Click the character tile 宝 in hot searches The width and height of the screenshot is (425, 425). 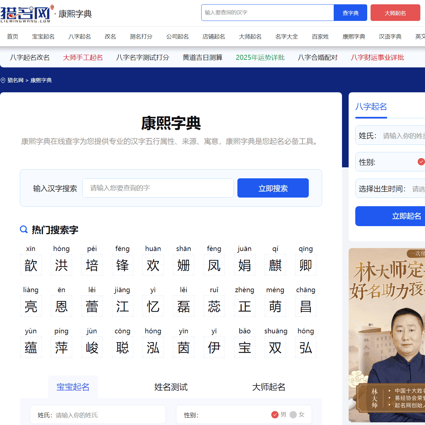click(x=245, y=347)
